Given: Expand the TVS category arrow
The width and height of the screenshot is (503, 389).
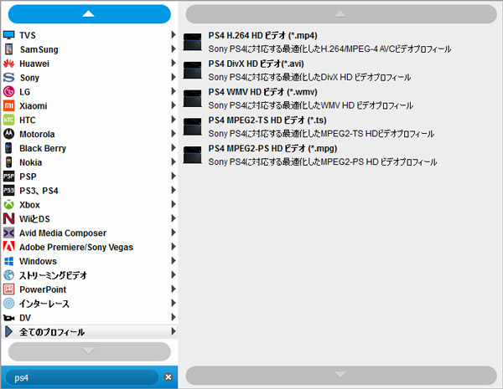Looking at the screenshot, I should click(x=173, y=35).
